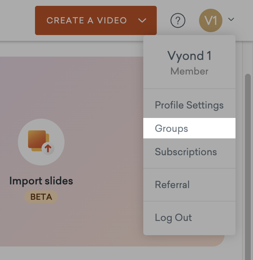Click the upload arrow badge on slides icon
This screenshot has height=260, width=253.
48,148
